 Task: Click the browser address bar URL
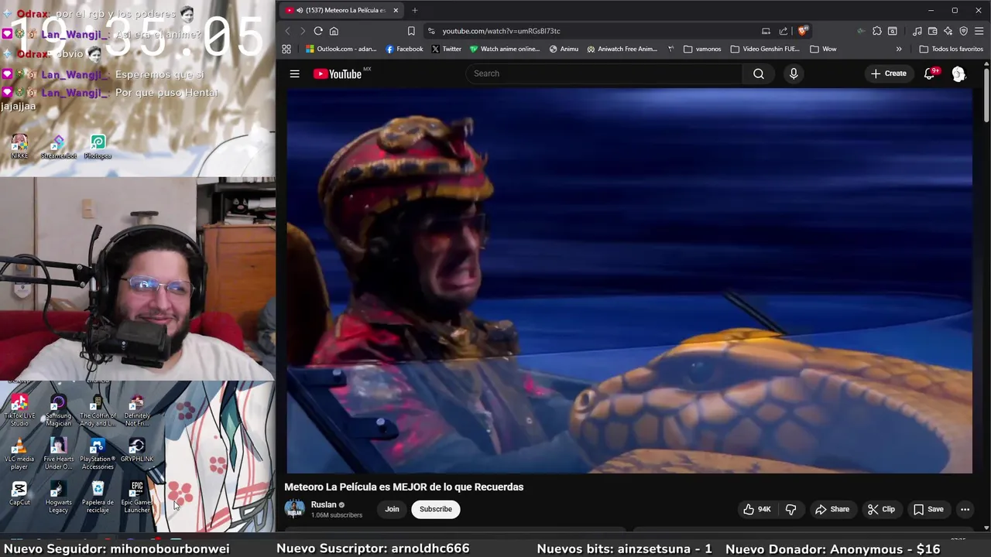(x=501, y=31)
